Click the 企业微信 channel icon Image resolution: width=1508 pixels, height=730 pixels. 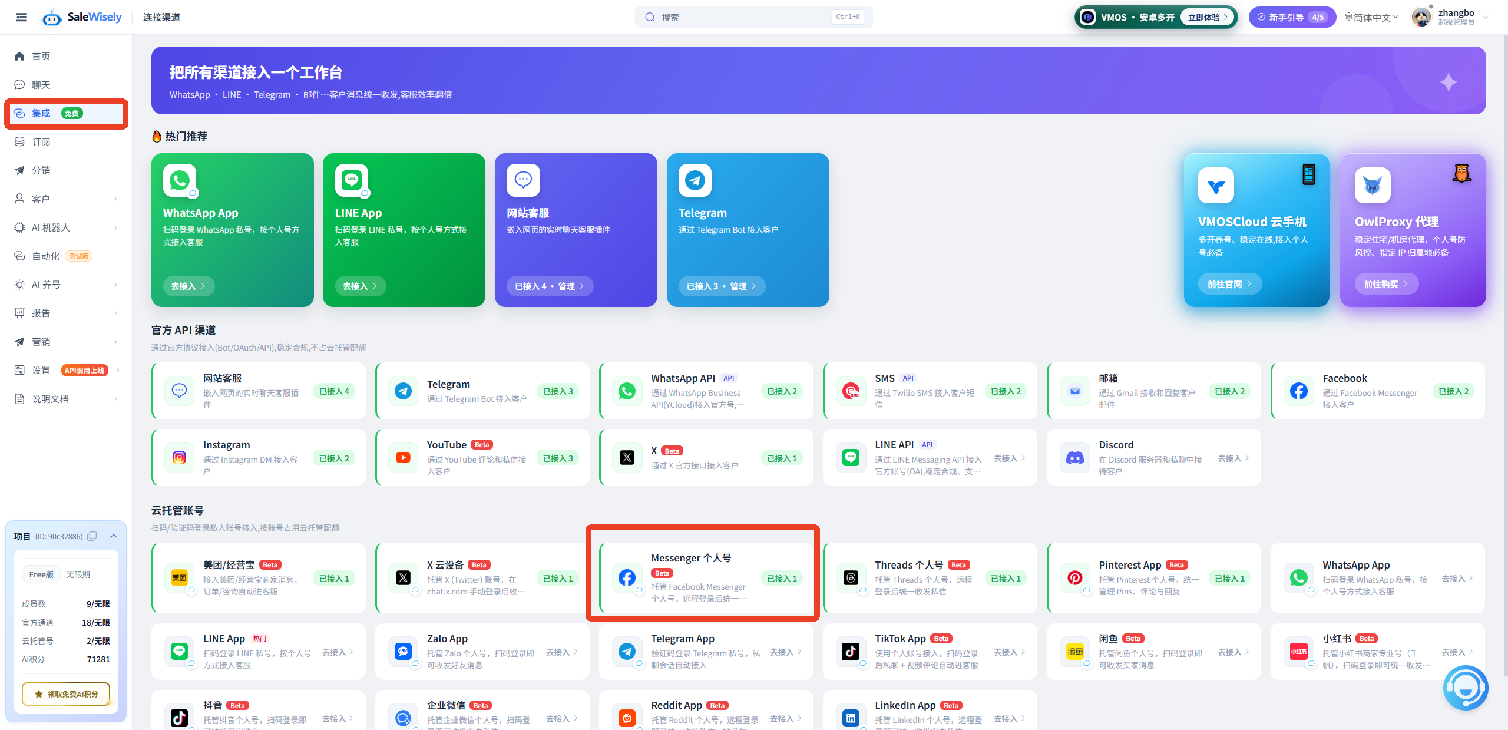403,718
